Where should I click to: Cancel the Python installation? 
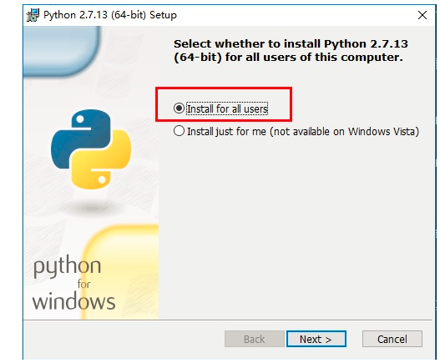pos(392,339)
